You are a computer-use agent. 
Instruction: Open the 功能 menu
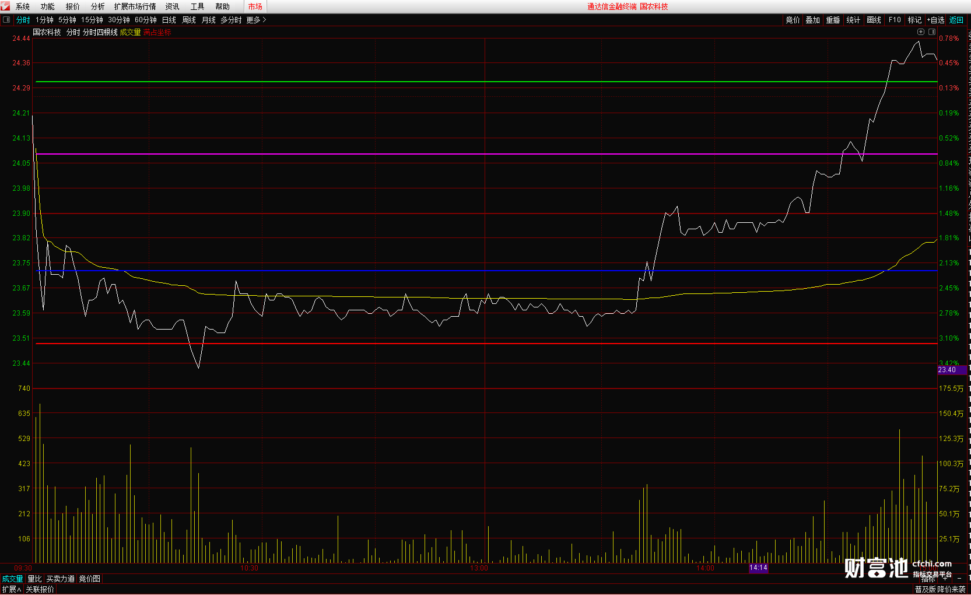[x=48, y=6]
